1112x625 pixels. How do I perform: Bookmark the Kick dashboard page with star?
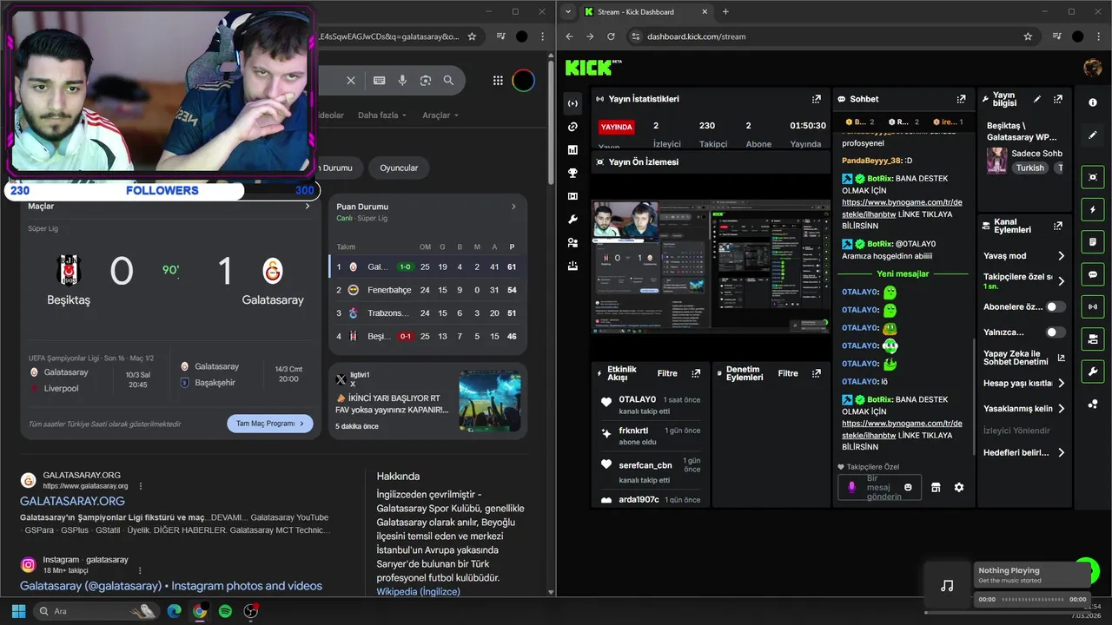(1028, 36)
